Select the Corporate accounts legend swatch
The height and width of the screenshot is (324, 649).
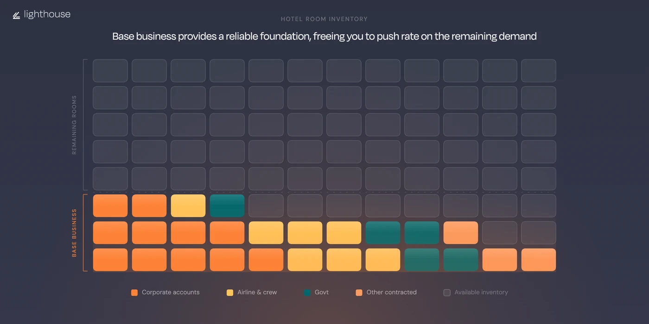click(x=134, y=293)
